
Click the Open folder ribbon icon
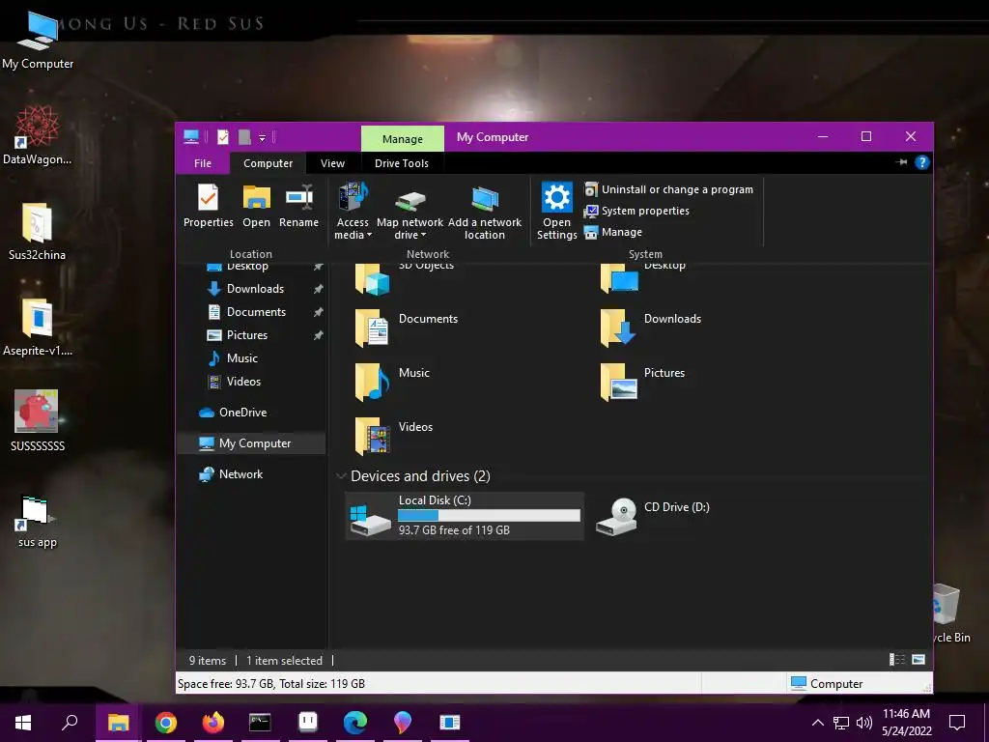coord(256,206)
